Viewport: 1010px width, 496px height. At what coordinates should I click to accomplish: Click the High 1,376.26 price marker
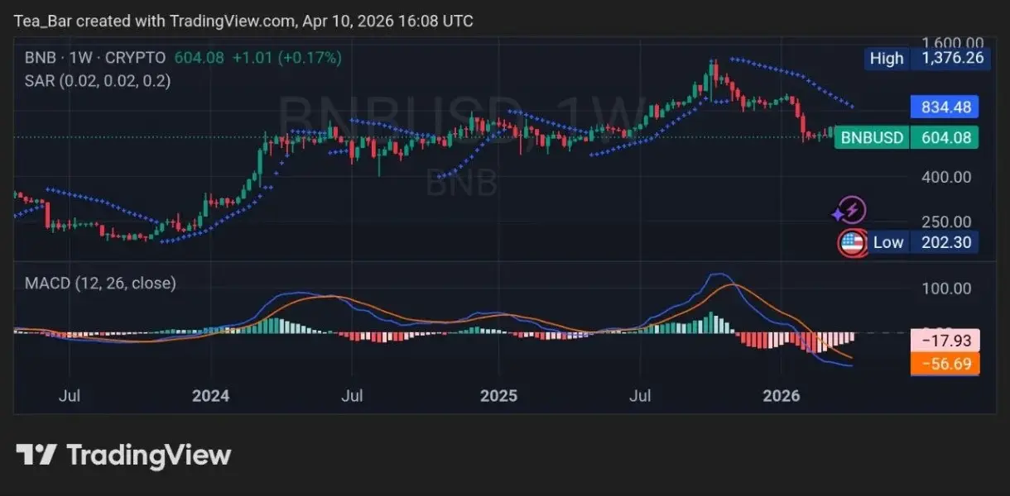926,59
